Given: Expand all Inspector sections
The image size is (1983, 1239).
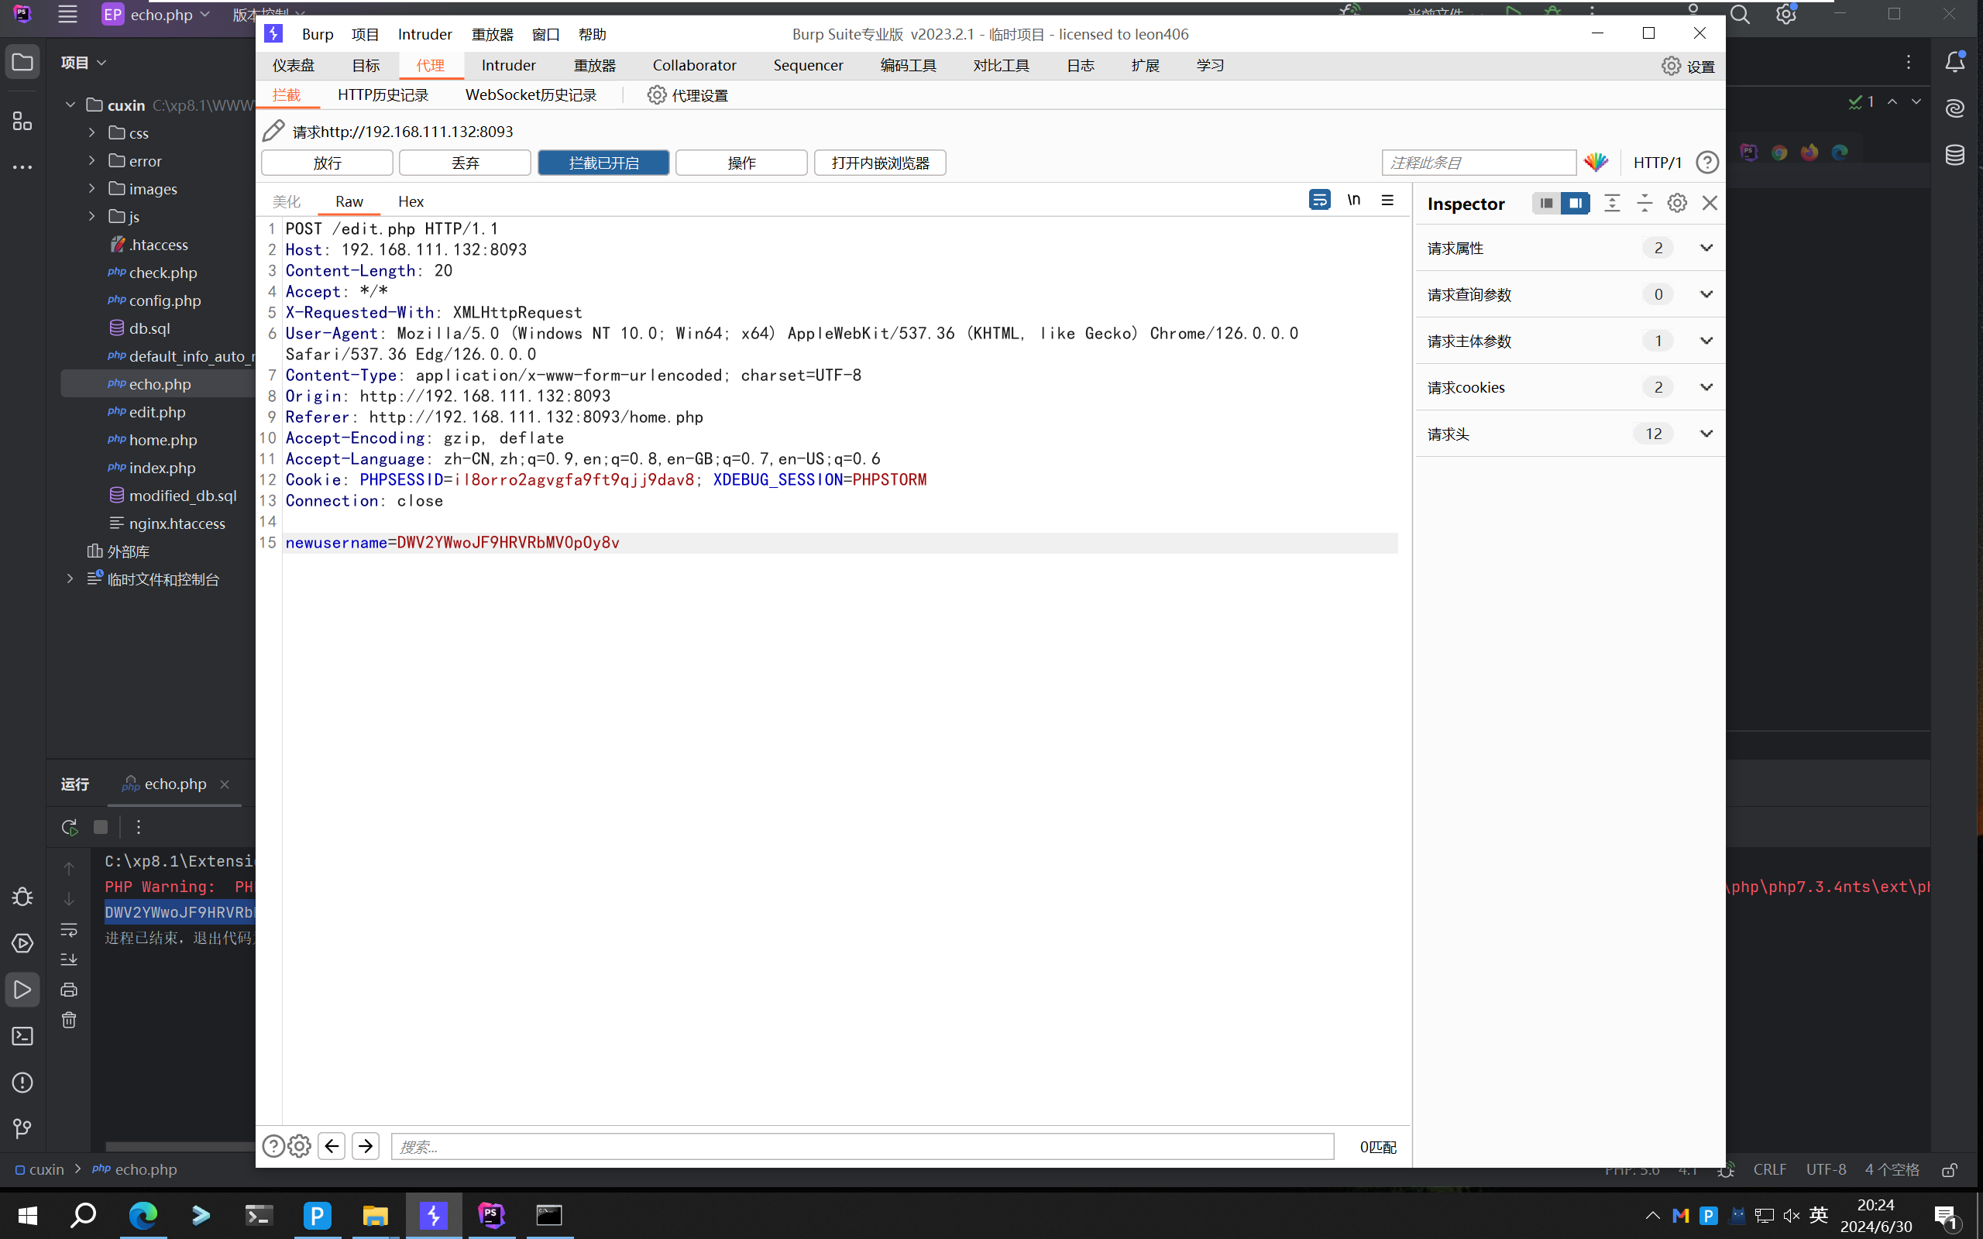Looking at the screenshot, I should pos(1612,203).
